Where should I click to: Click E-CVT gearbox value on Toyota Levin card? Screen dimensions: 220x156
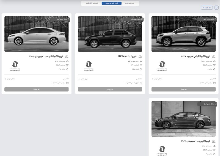click(205, 150)
